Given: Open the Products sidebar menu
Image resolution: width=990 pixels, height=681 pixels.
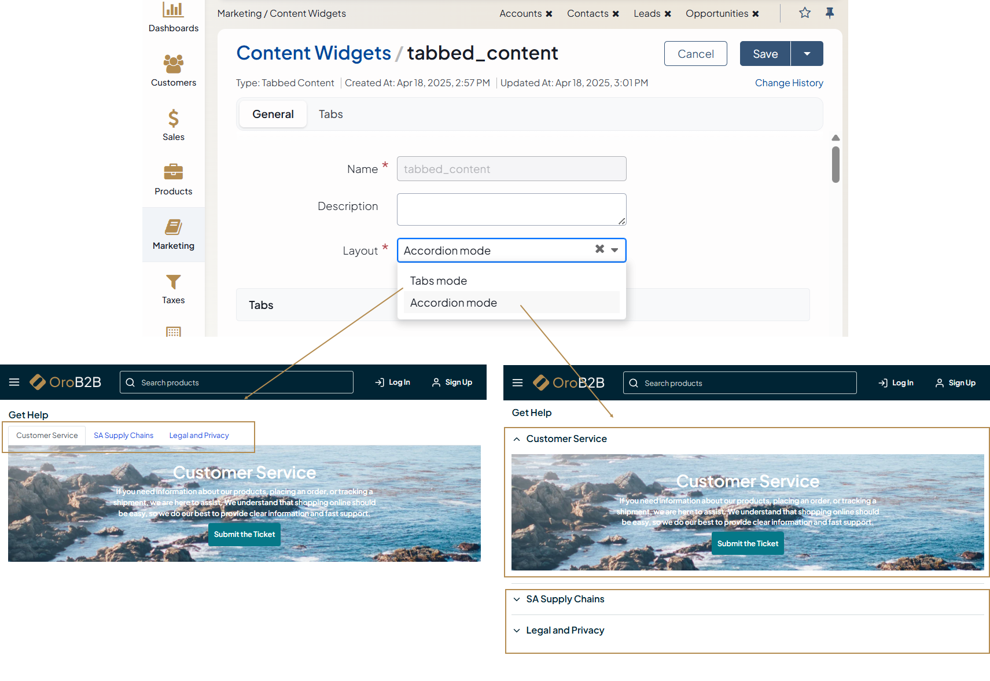Looking at the screenshot, I should tap(173, 179).
